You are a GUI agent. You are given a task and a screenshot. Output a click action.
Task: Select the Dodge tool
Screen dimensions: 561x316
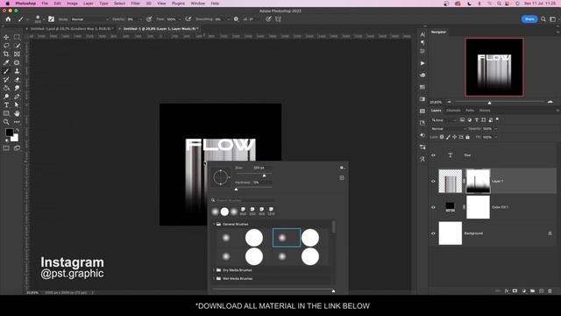tap(6, 97)
